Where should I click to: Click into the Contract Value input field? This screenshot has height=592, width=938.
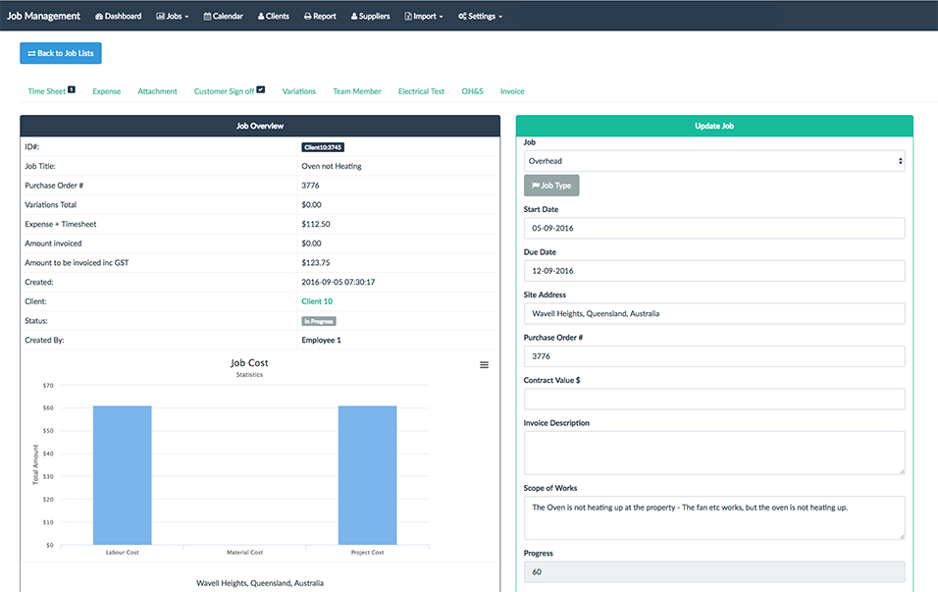coord(714,399)
